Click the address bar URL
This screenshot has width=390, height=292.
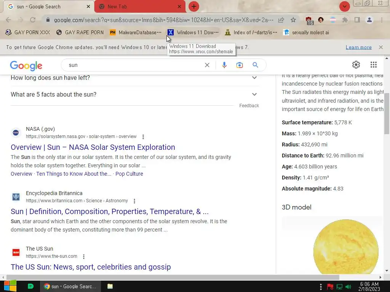tap(164, 20)
